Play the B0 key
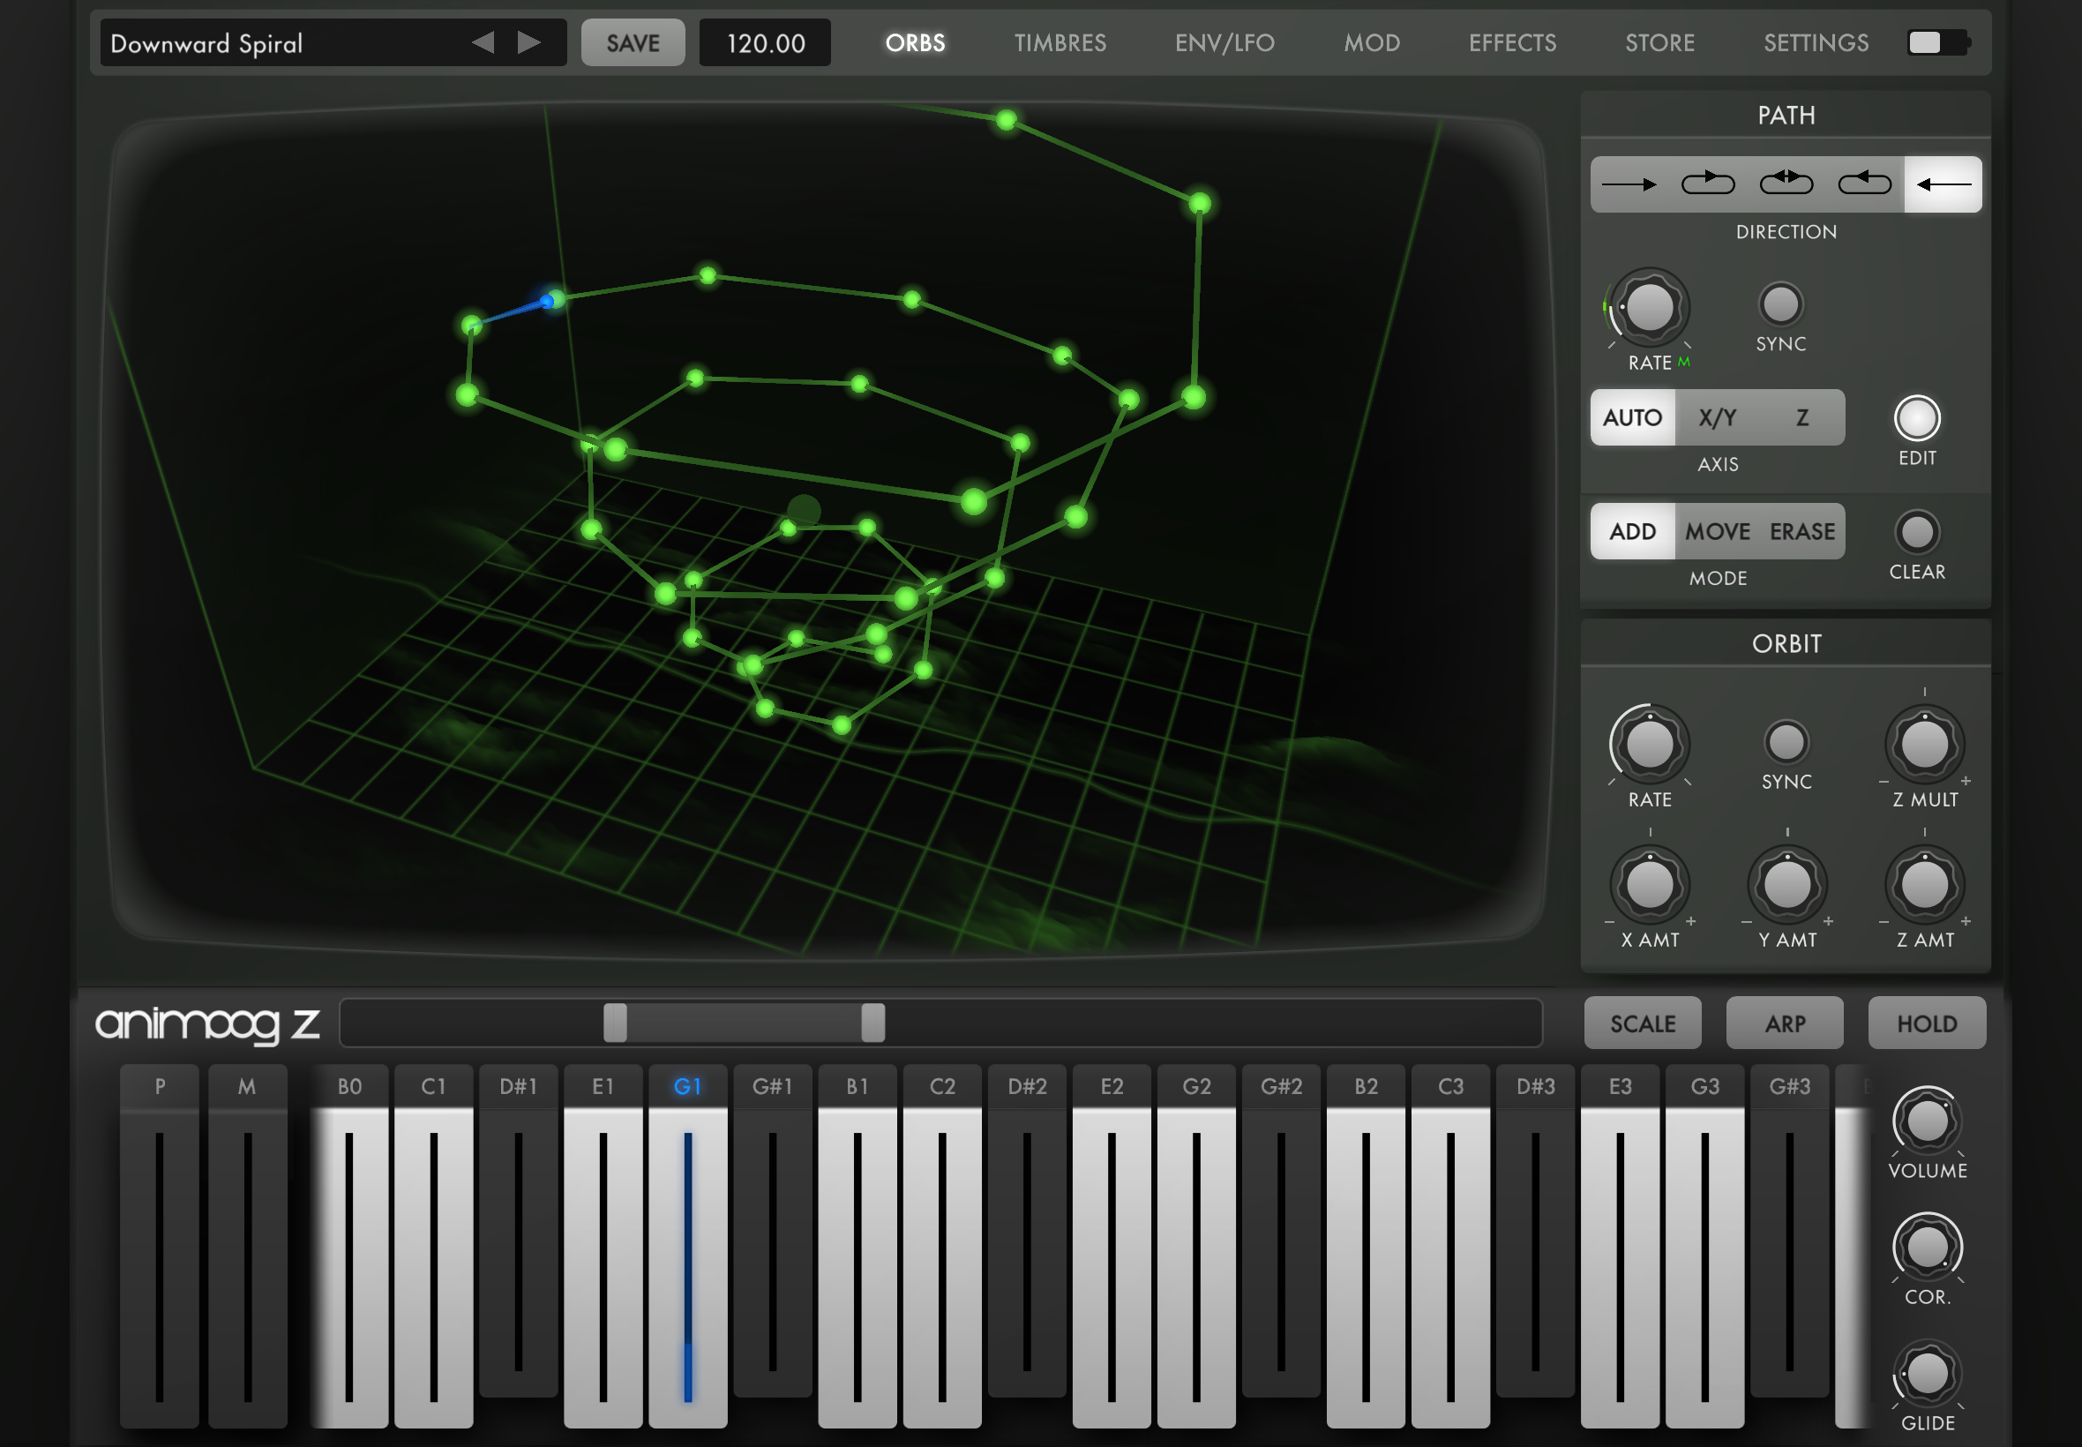Viewport: 2082px width, 1447px height. point(349,1246)
